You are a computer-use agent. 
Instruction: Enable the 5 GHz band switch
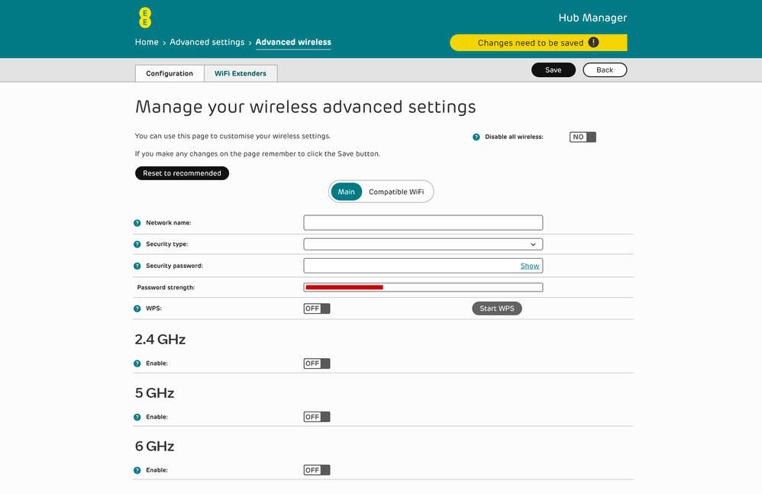317,417
